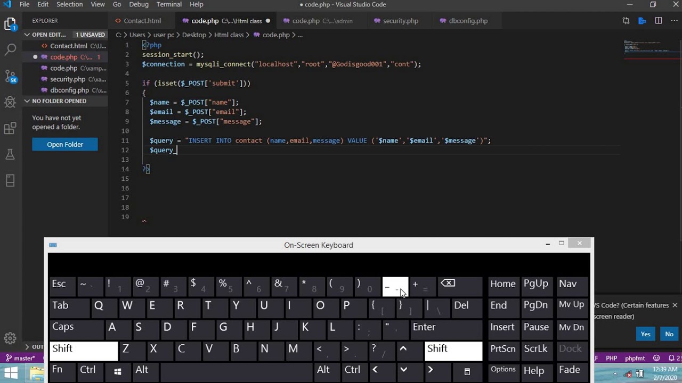Toggle the Nav key on keyboard
Screen dimensions: 682x383
click(571, 287)
